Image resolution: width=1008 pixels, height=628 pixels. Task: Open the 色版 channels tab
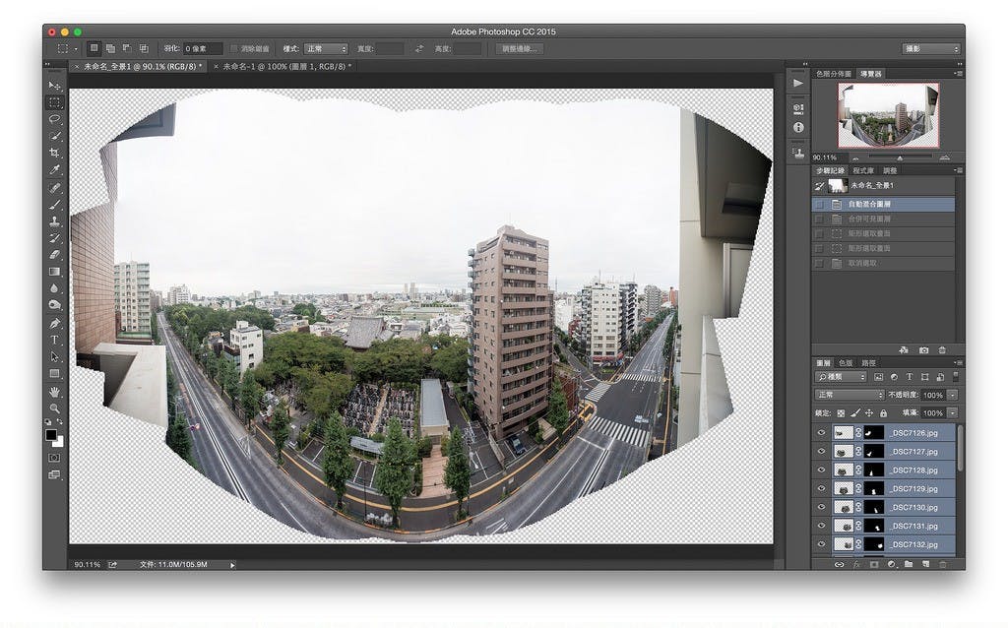point(846,363)
